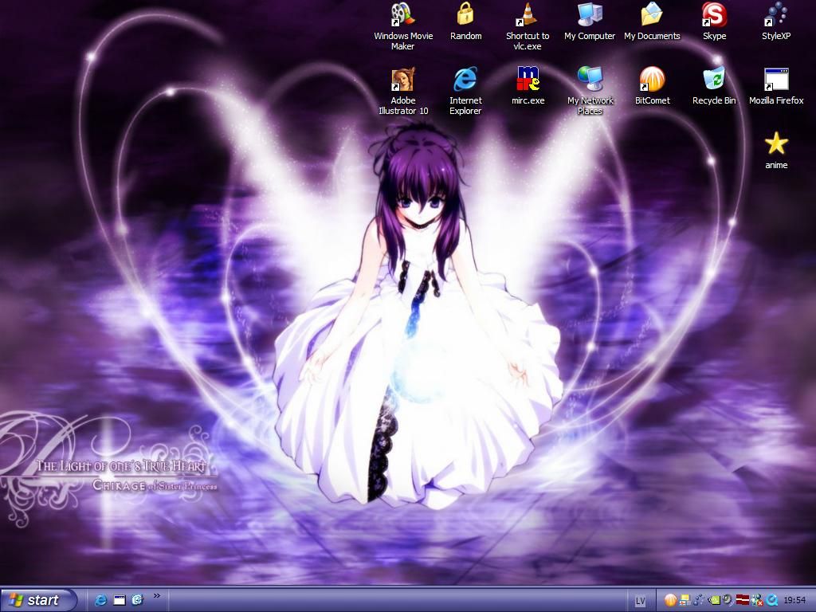Open the Start menu

pyautogui.click(x=38, y=600)
